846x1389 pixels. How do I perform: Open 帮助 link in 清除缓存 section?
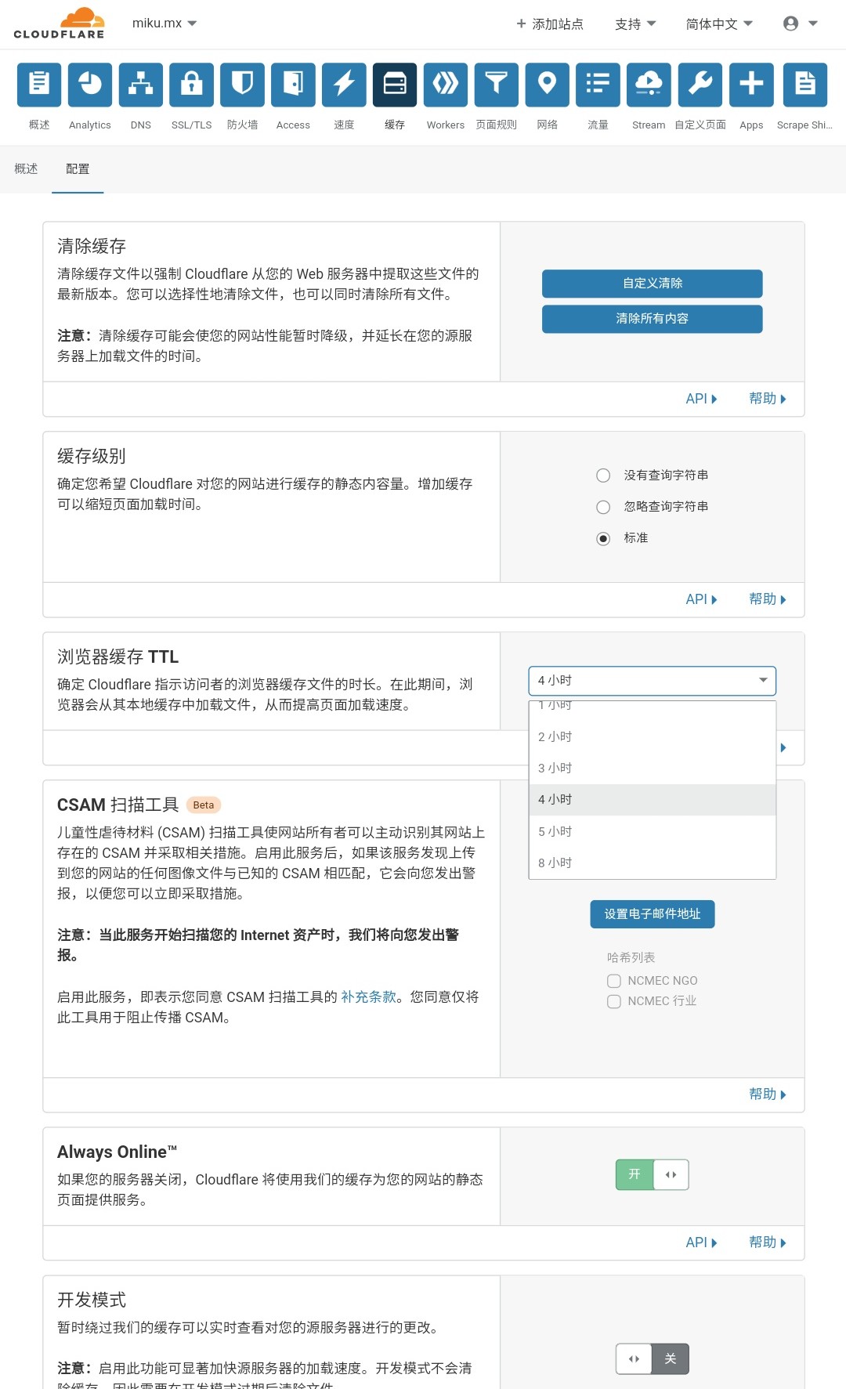(x=768, y=399)
